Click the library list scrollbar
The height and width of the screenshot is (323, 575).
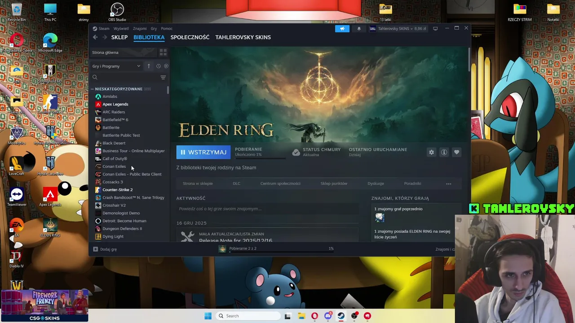pyautogui.click(x=168, y=90)
